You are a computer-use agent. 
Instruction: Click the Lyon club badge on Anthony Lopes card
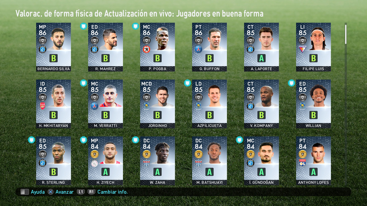tap(302, 163)
